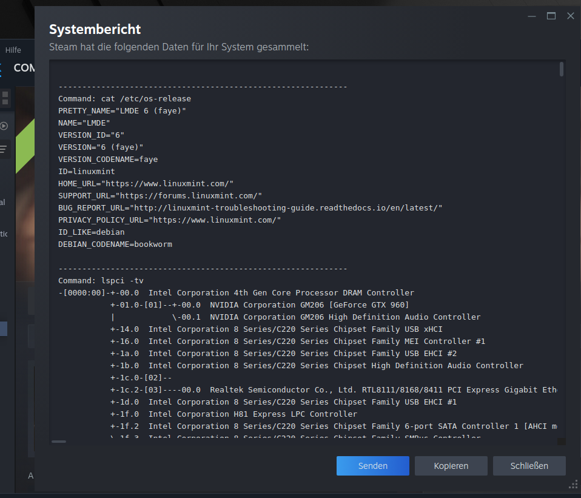The image size is (581, 498).
Task: Click the horizontal scrollbar below the report text
Action: (59, 442)
